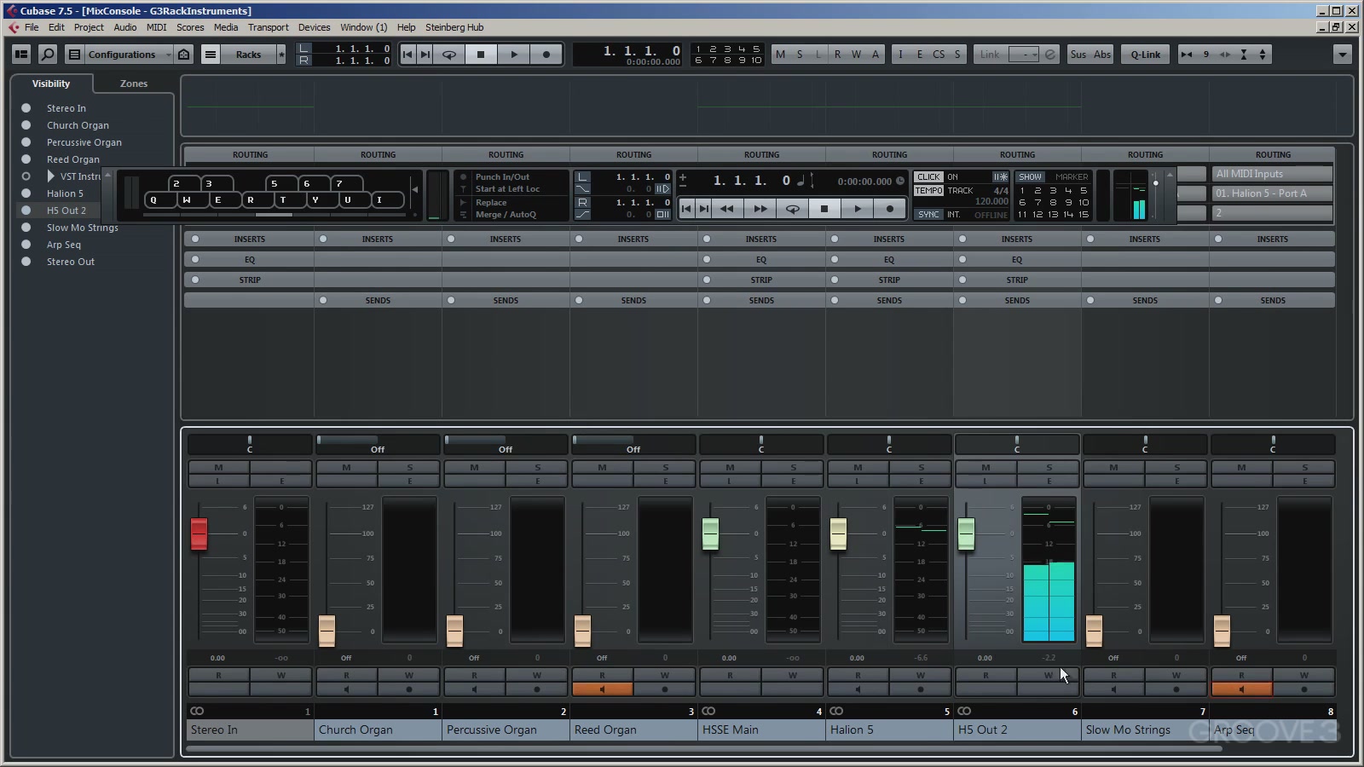Expand EQ rack for Stereo In channel
Screen dimensions: 1364x767
249,260
